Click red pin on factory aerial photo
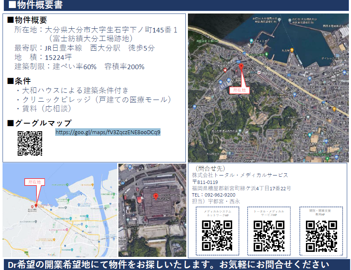This screenshot has height=270, width=351. 155,196
